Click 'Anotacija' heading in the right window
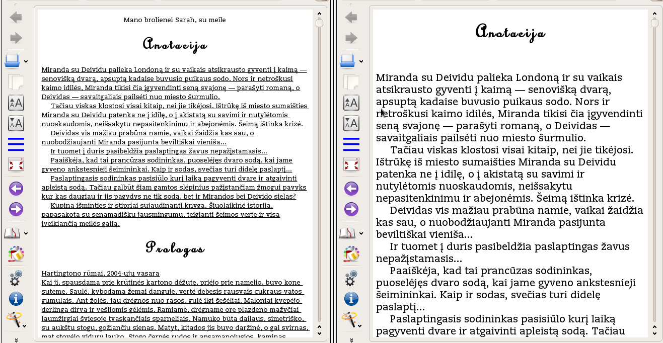663x343 pixels. click(x=510, y=32)
